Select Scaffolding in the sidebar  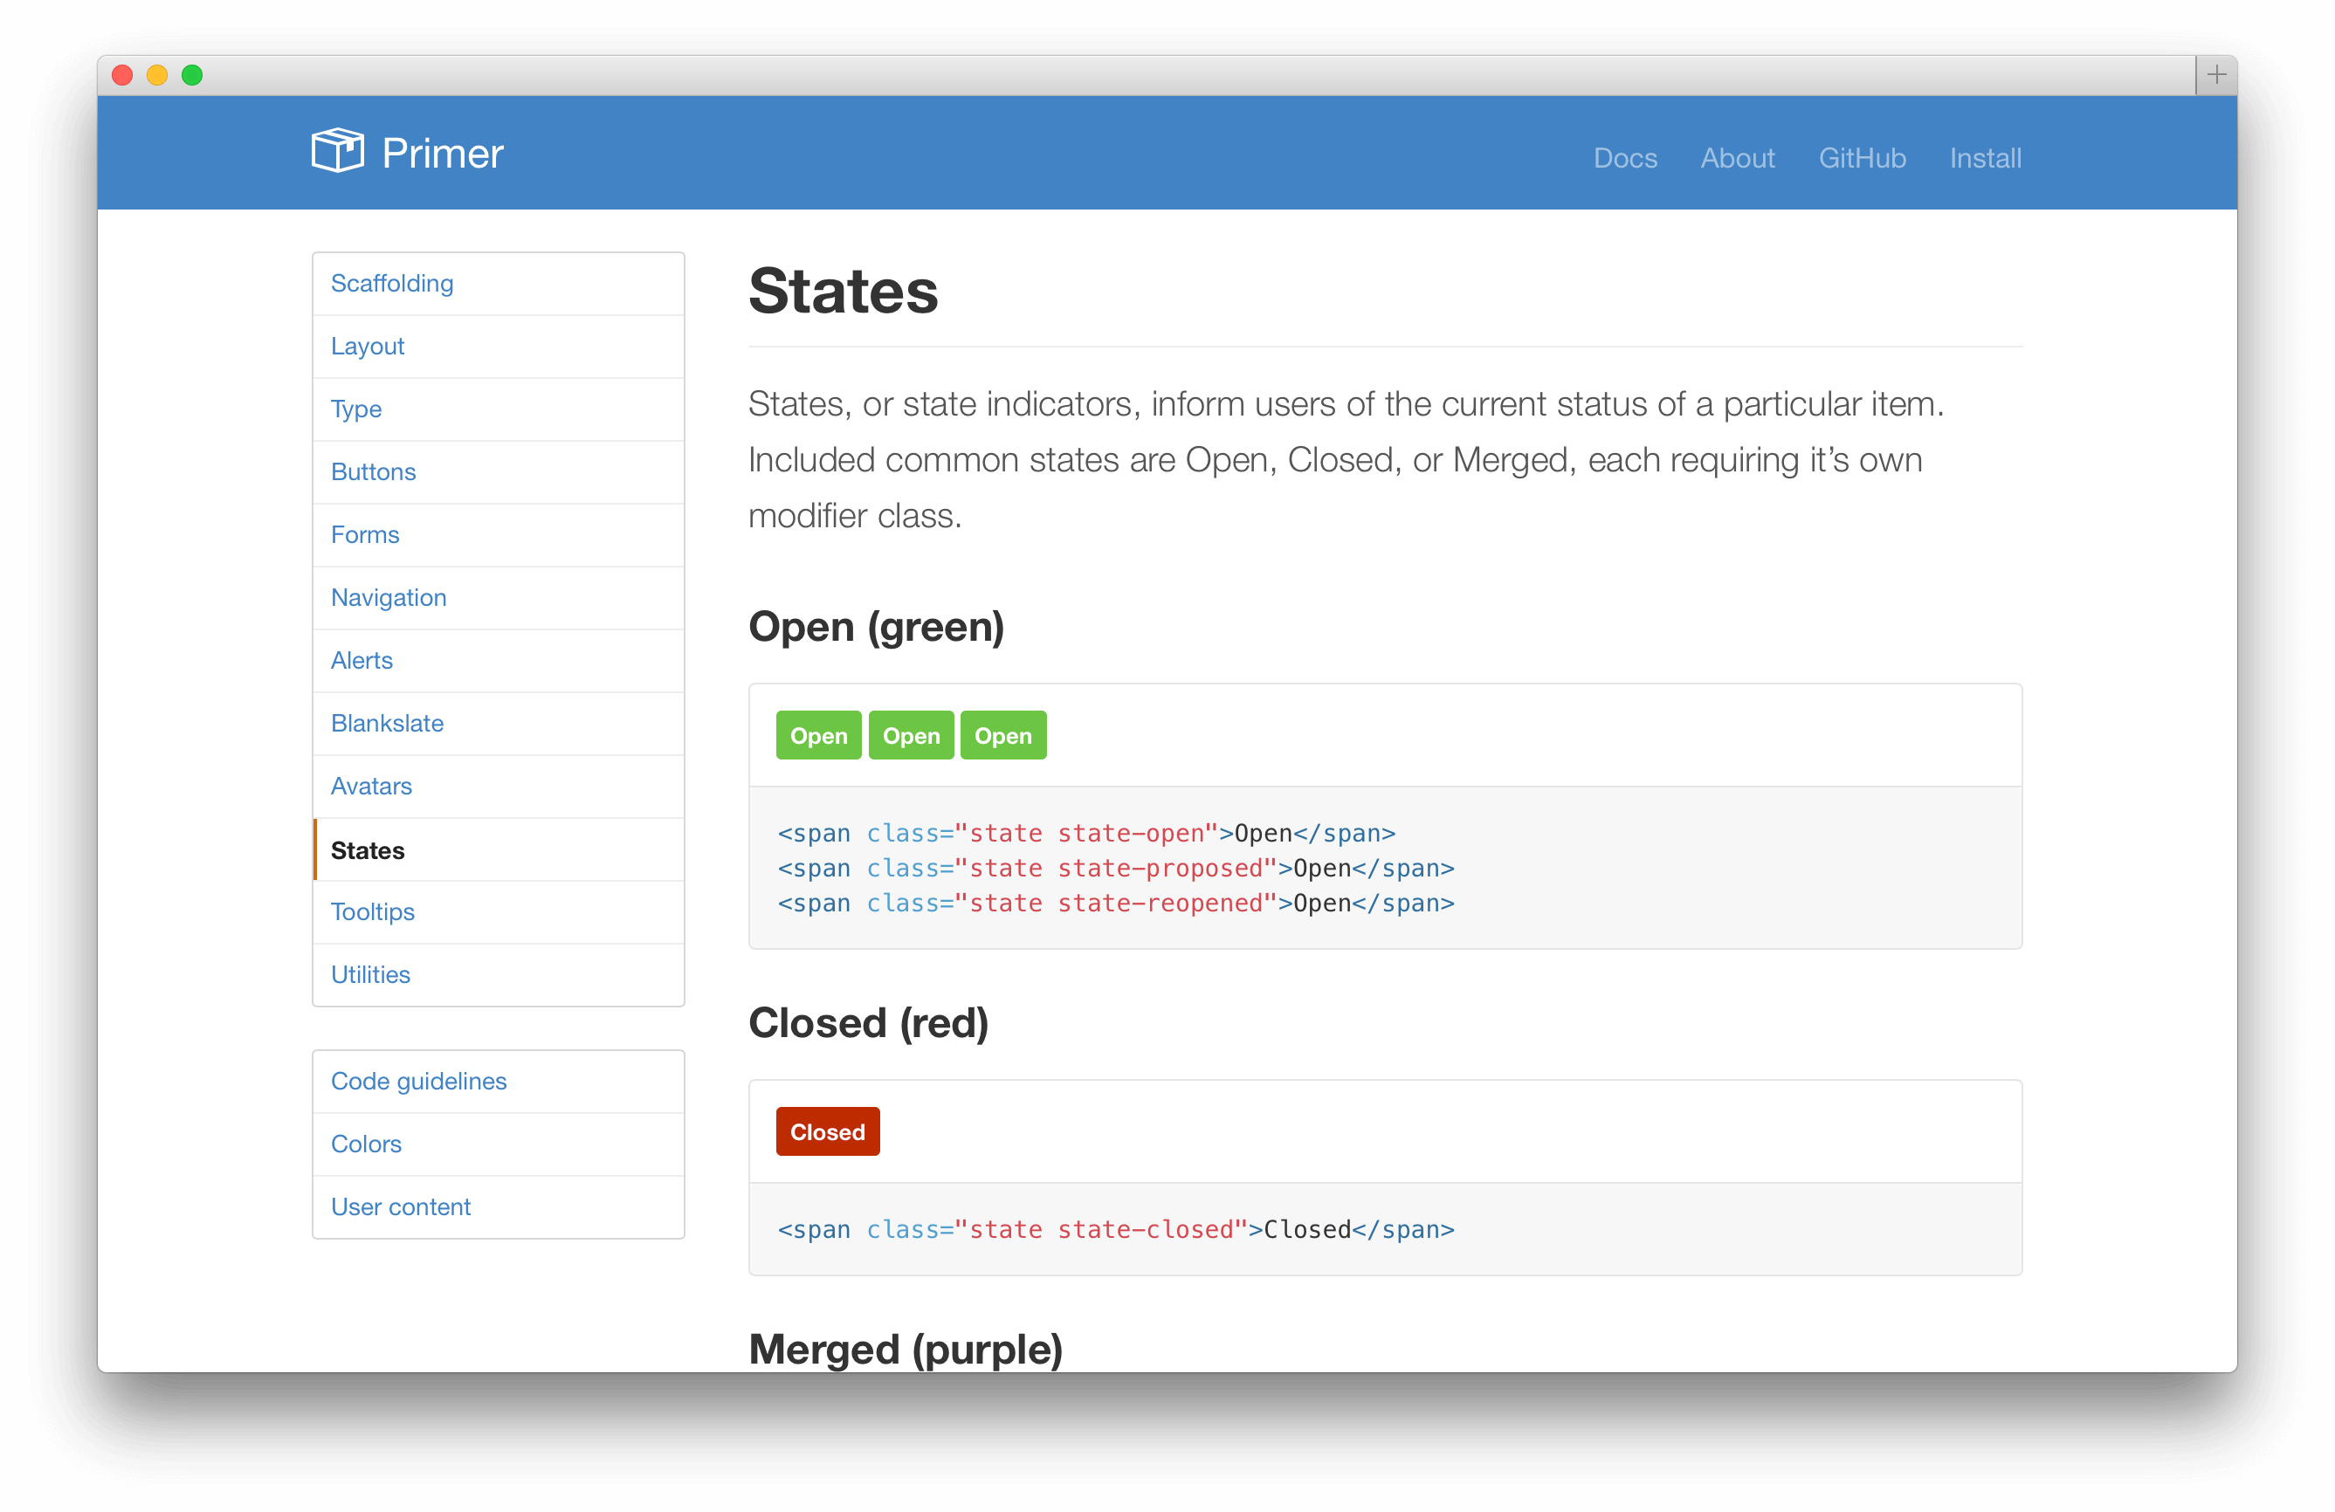pos(391,284)
